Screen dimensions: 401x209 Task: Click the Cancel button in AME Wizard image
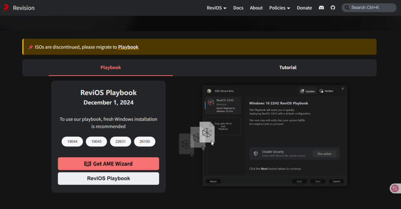coord(336,181)
